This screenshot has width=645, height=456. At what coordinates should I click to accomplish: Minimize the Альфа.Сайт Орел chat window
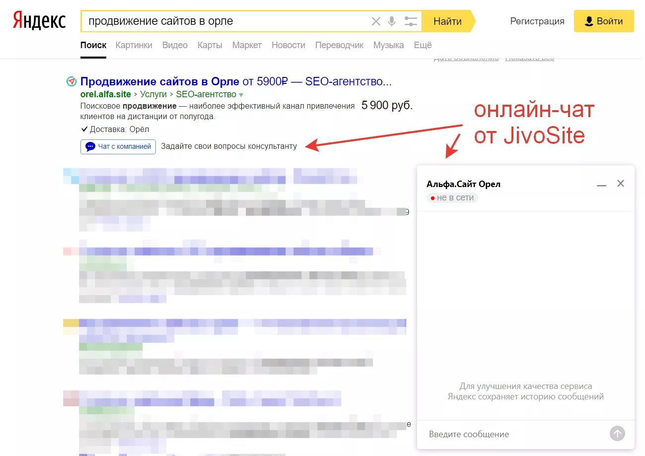pyautogui.click(x=601, y=184)
